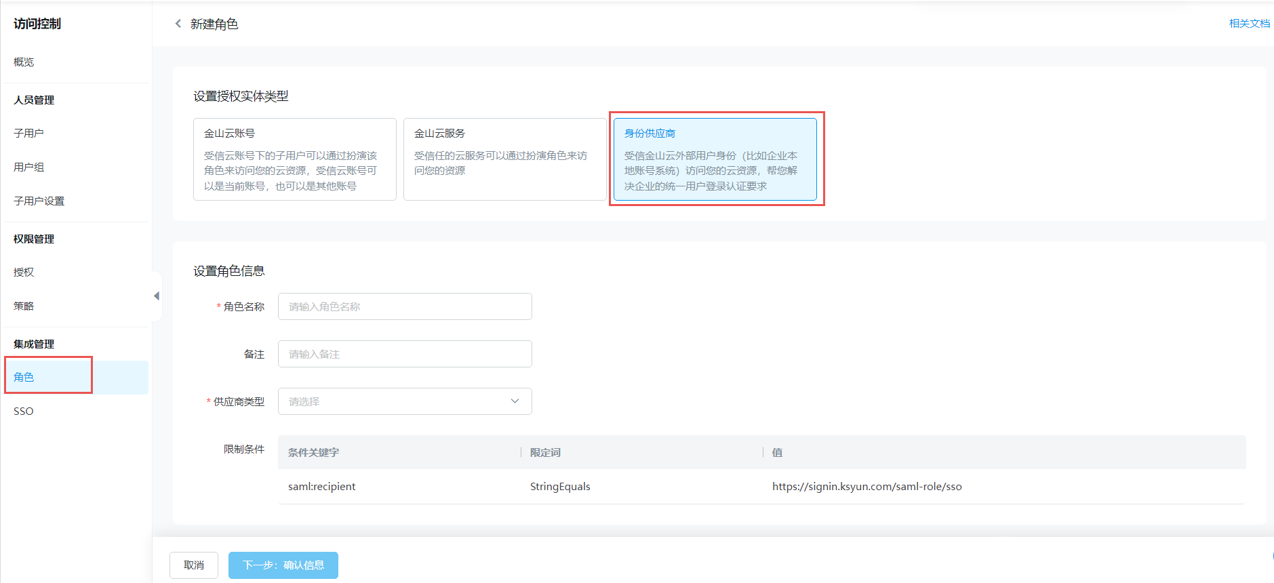Click into the 备注 input field
The height and width of the screenshot is (583, 1274).
405,354
